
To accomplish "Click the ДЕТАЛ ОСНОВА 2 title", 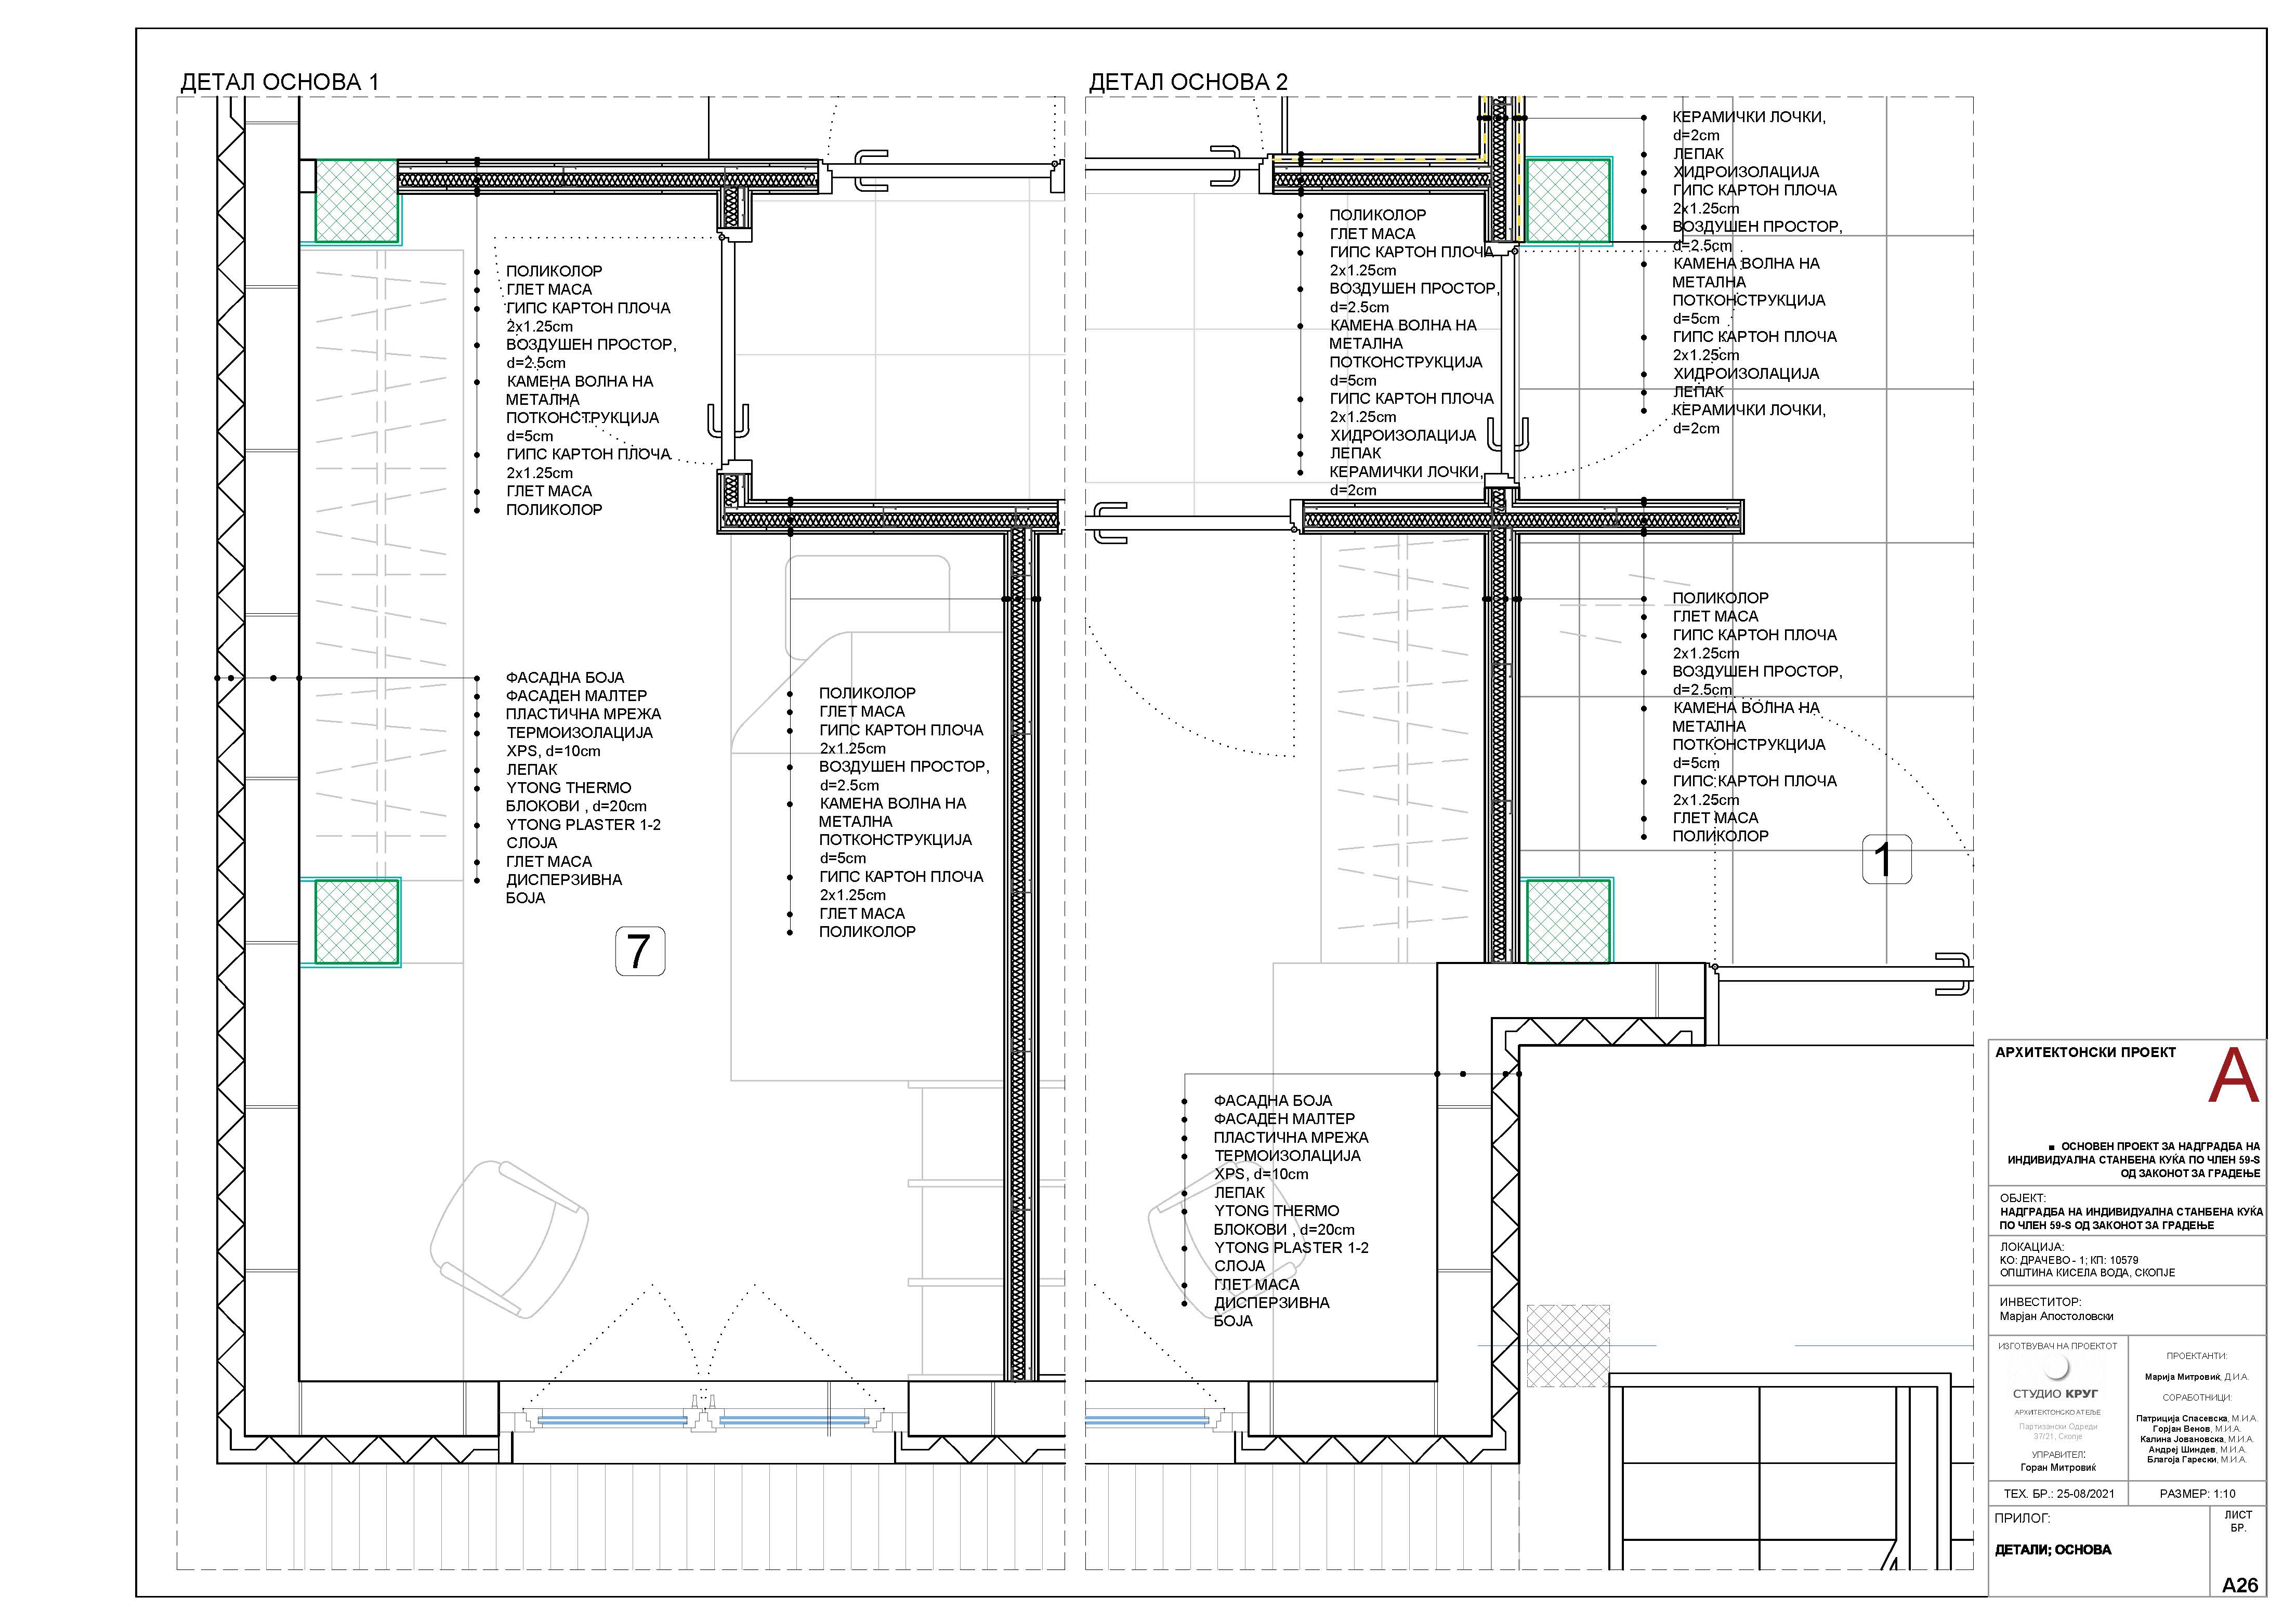I will pyautogui.click(x=1188, y=82).
